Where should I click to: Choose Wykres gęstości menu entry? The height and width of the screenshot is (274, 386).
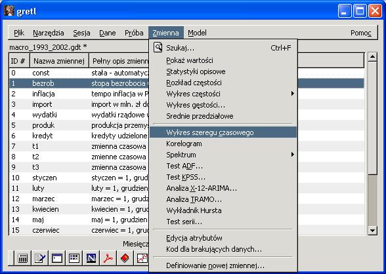click(223, 105)
